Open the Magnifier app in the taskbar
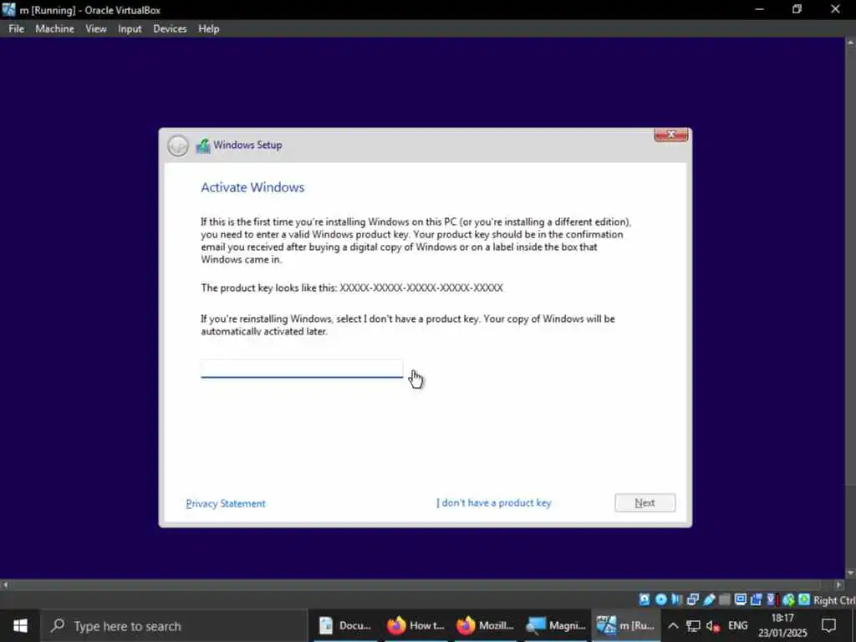Screen dimensions: 856x642 (x=555, y=625)
